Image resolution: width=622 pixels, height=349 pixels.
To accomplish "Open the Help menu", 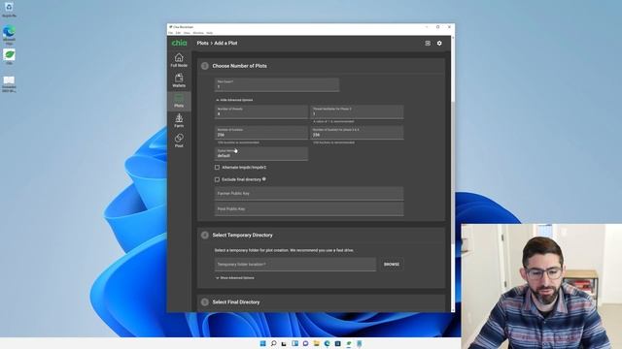I will tap(210, 33).
